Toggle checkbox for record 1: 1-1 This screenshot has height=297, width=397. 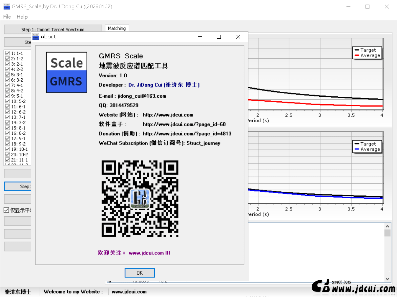pyautogui.click(x=8, y=53)
